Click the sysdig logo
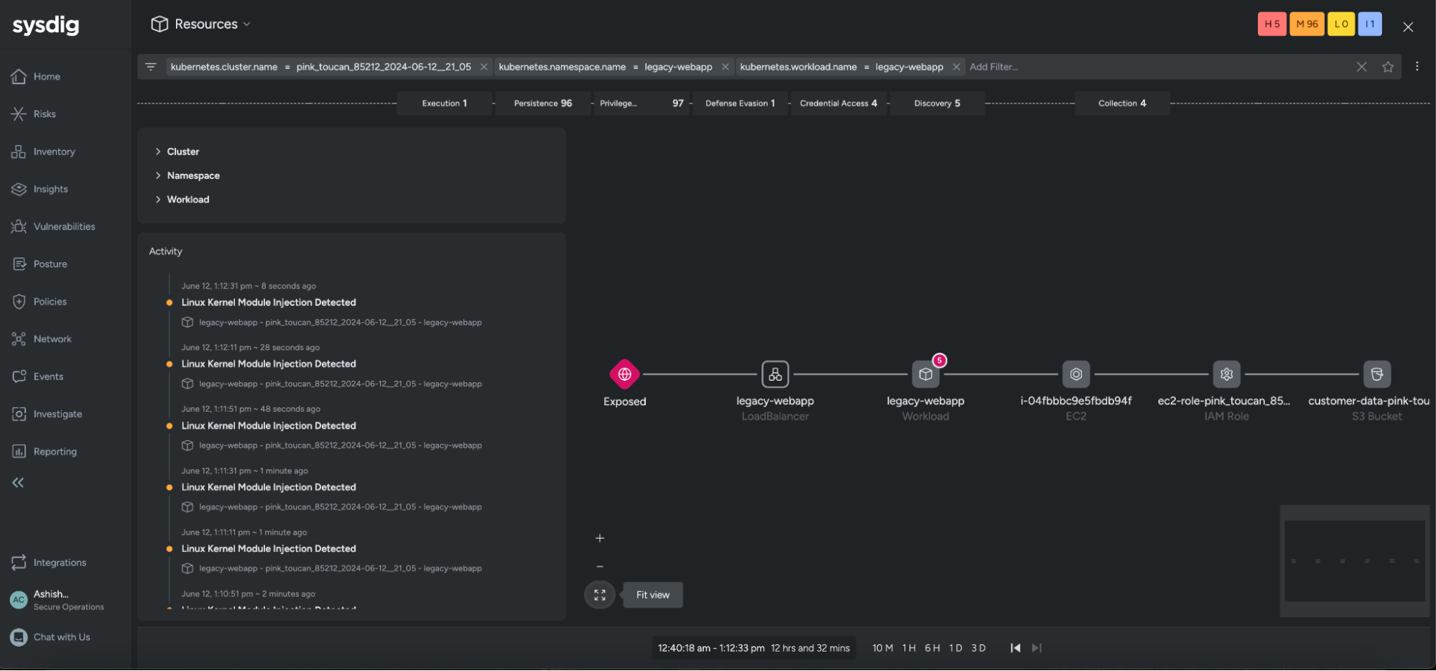Viewport: 1436px width, 671px height. 46,25
